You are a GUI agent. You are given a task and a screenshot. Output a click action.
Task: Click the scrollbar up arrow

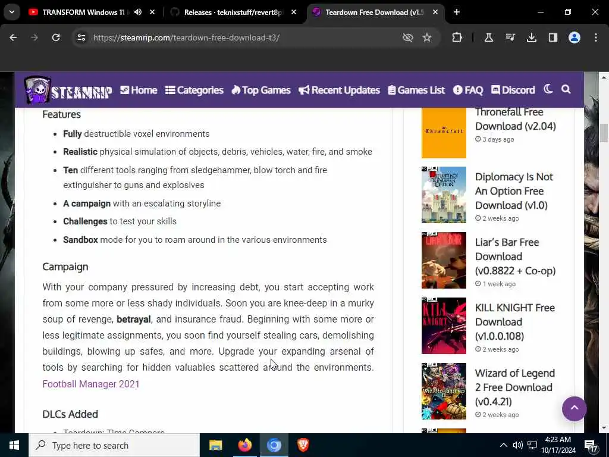[604, 77]
